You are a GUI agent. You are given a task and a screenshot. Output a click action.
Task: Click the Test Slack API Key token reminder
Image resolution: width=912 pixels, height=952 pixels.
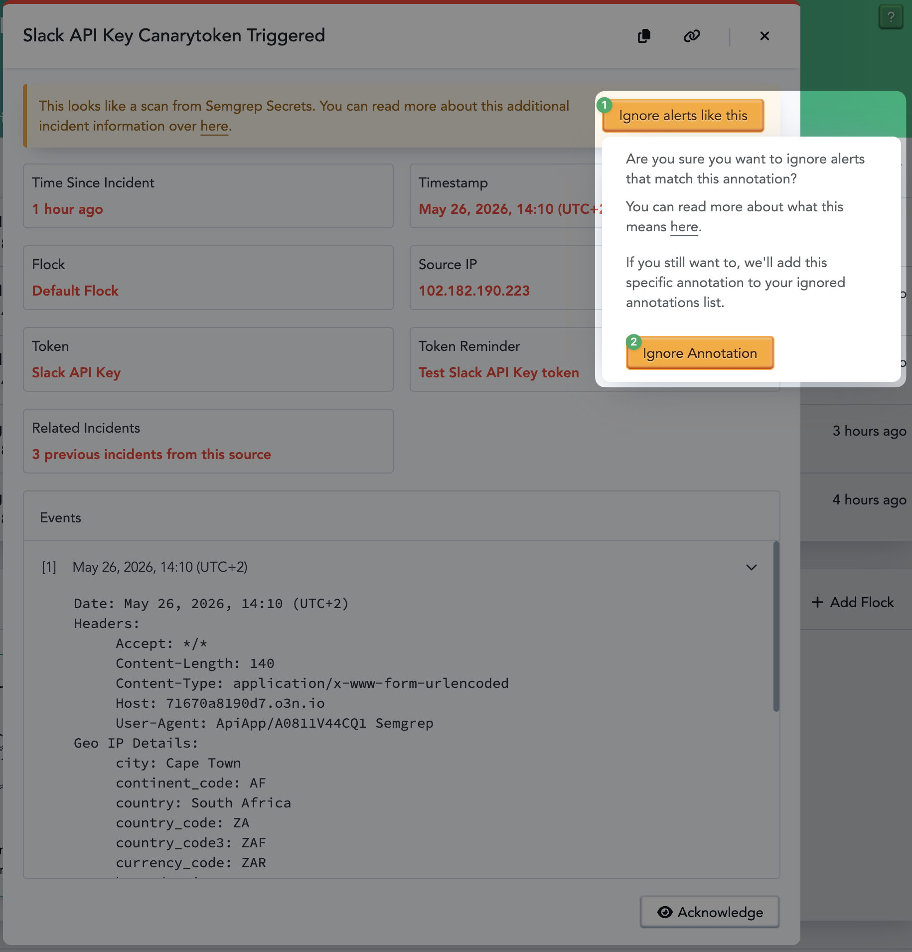click(x=498, y=373)
